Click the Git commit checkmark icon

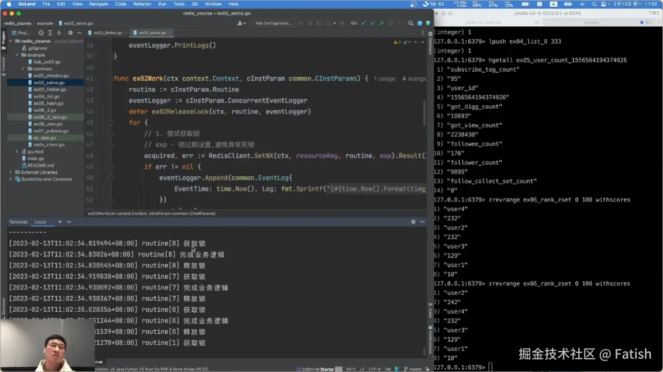click(372, 23)
